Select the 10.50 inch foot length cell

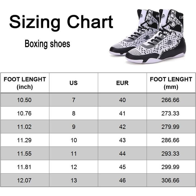click(x=25, y=100)
